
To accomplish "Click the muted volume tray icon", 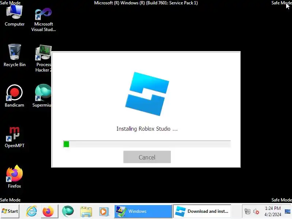I will [x=256, y=212].
